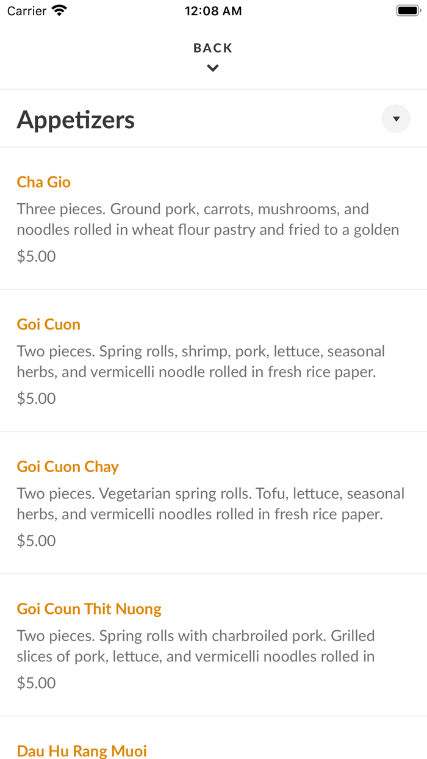Tap the Appetizers heading

pyautogui.click(x=76, y=120)
